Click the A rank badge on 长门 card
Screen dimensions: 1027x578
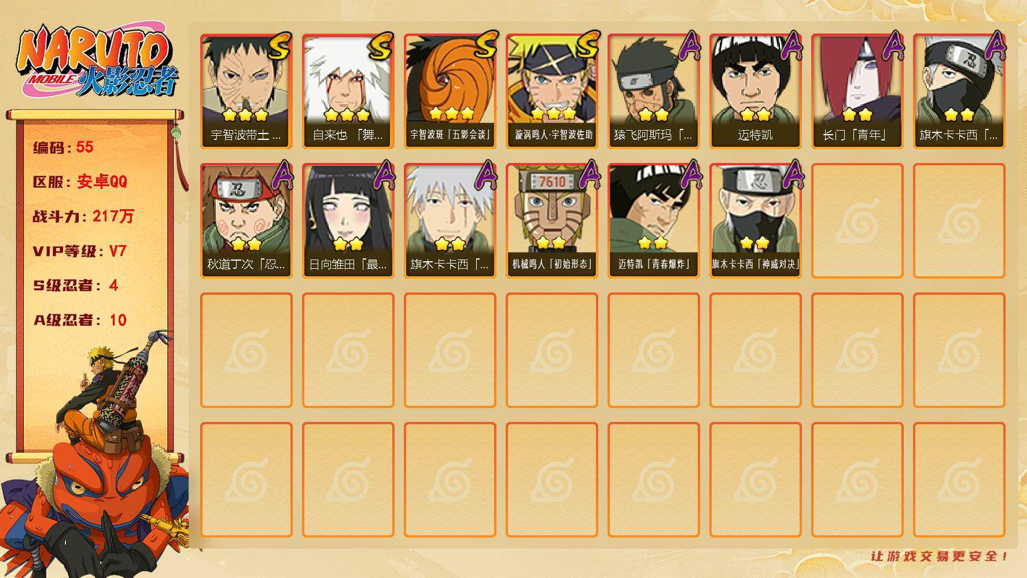click(892, 46)
